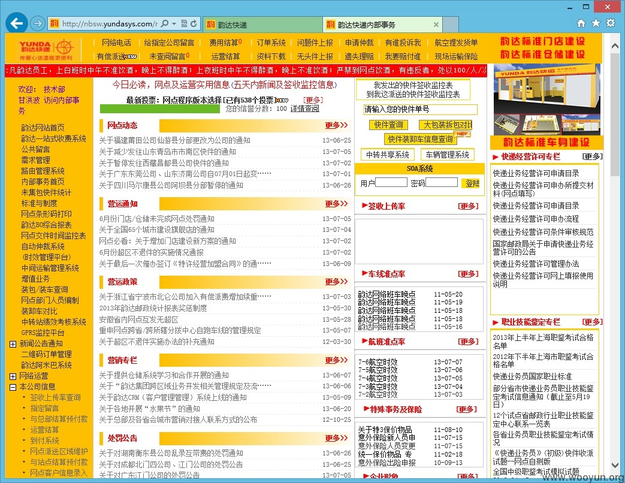Expand the 新闻公告通知 tree node
This screenshot has height=483, width=625.
13,344
